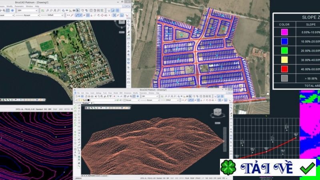Click red X Delete icon in front toolbar
Image resolution: width=320 pixels, height=180 pixels.
pos(114,96)
